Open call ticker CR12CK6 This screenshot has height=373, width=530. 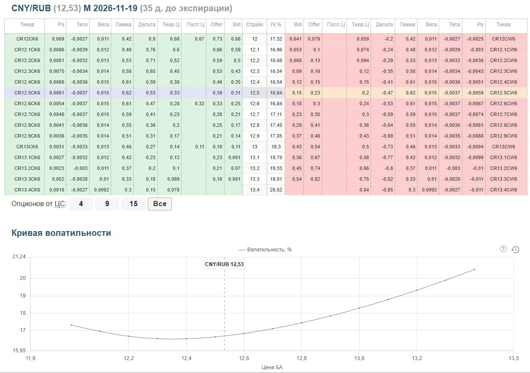tap(27, 39)
